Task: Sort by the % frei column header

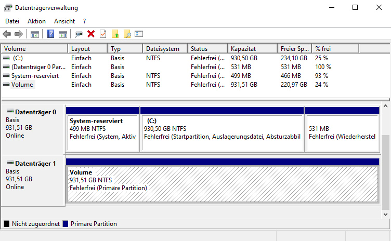Action: (x=336, y=49)
